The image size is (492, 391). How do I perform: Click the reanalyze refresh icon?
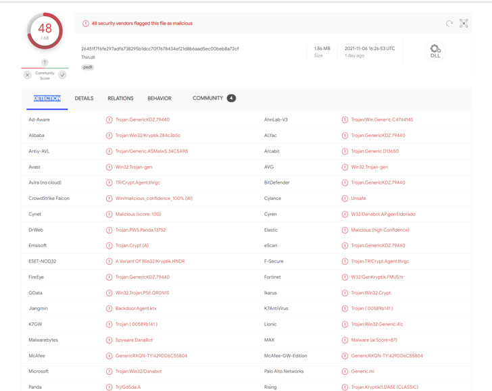coord(449,24)
